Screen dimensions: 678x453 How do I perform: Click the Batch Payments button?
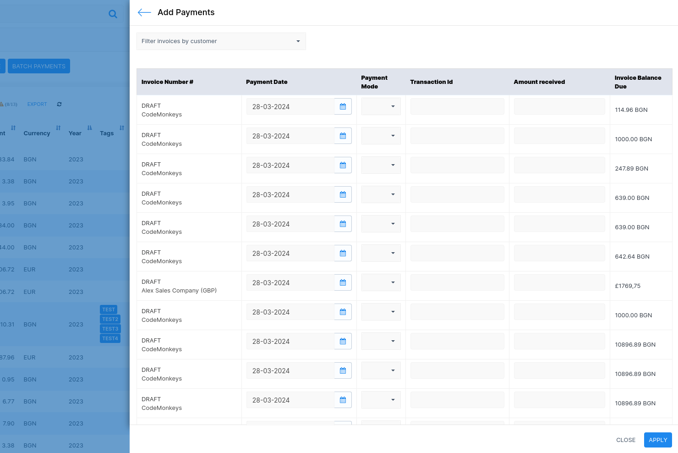pos(39,66)
